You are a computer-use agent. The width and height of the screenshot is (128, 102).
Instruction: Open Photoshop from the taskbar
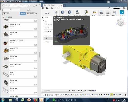point(48,100)
